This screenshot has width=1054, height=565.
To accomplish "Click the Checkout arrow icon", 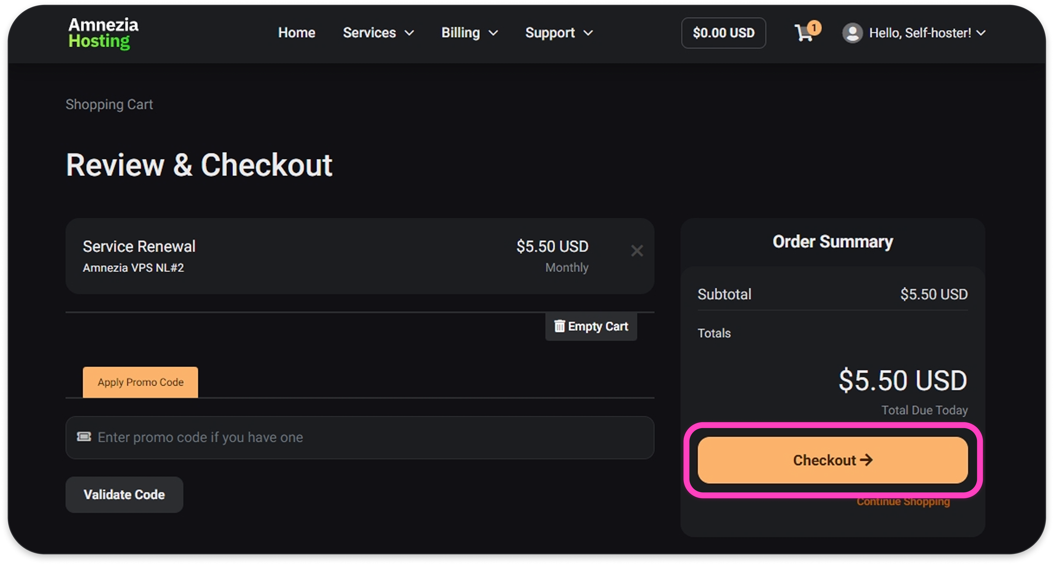I will tap(867, 460).
